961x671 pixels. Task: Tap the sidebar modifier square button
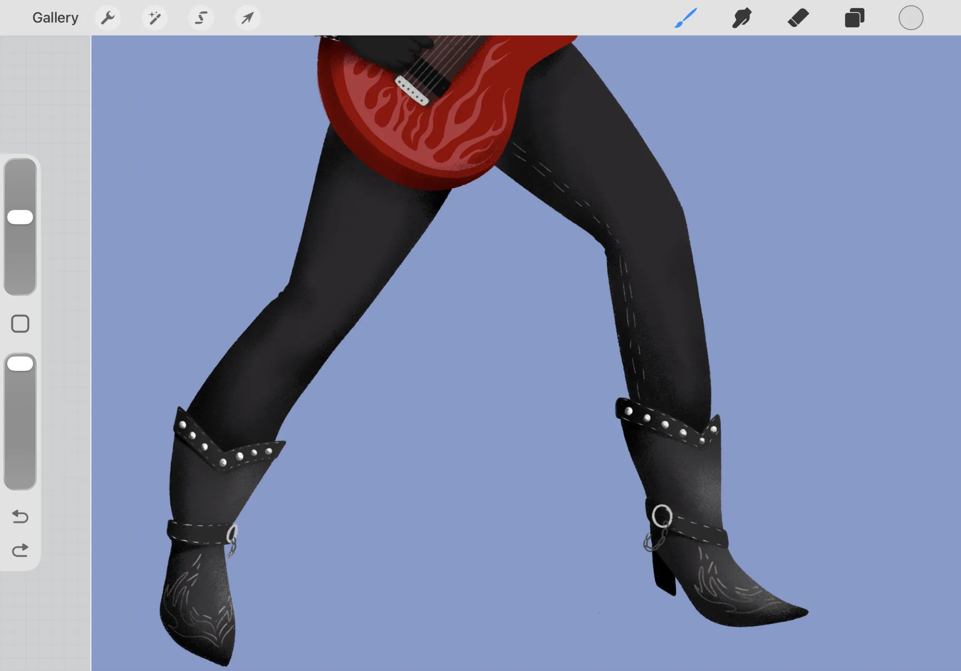pos(20,324)
